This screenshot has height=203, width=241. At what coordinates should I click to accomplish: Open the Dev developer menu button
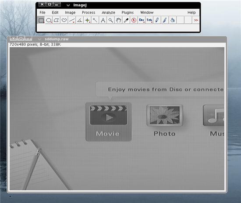point(142,20)
